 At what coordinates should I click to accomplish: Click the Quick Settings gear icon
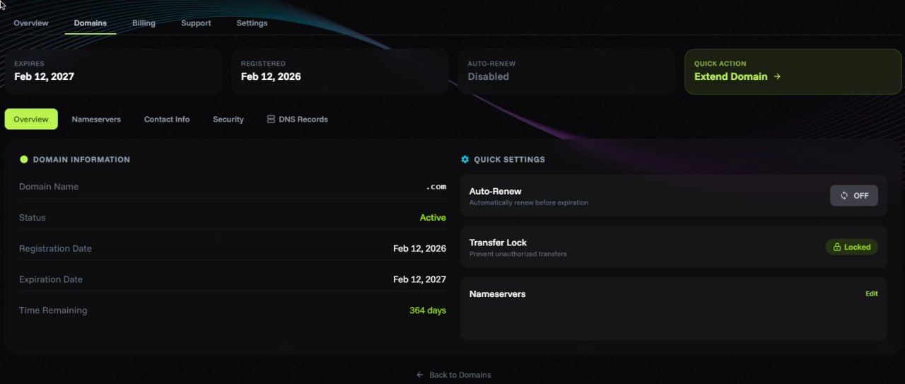tap(465, 159)
